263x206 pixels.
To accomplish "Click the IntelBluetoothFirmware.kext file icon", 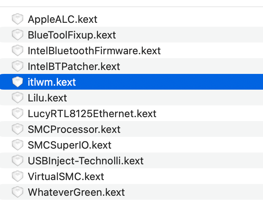I will [17, 50].
